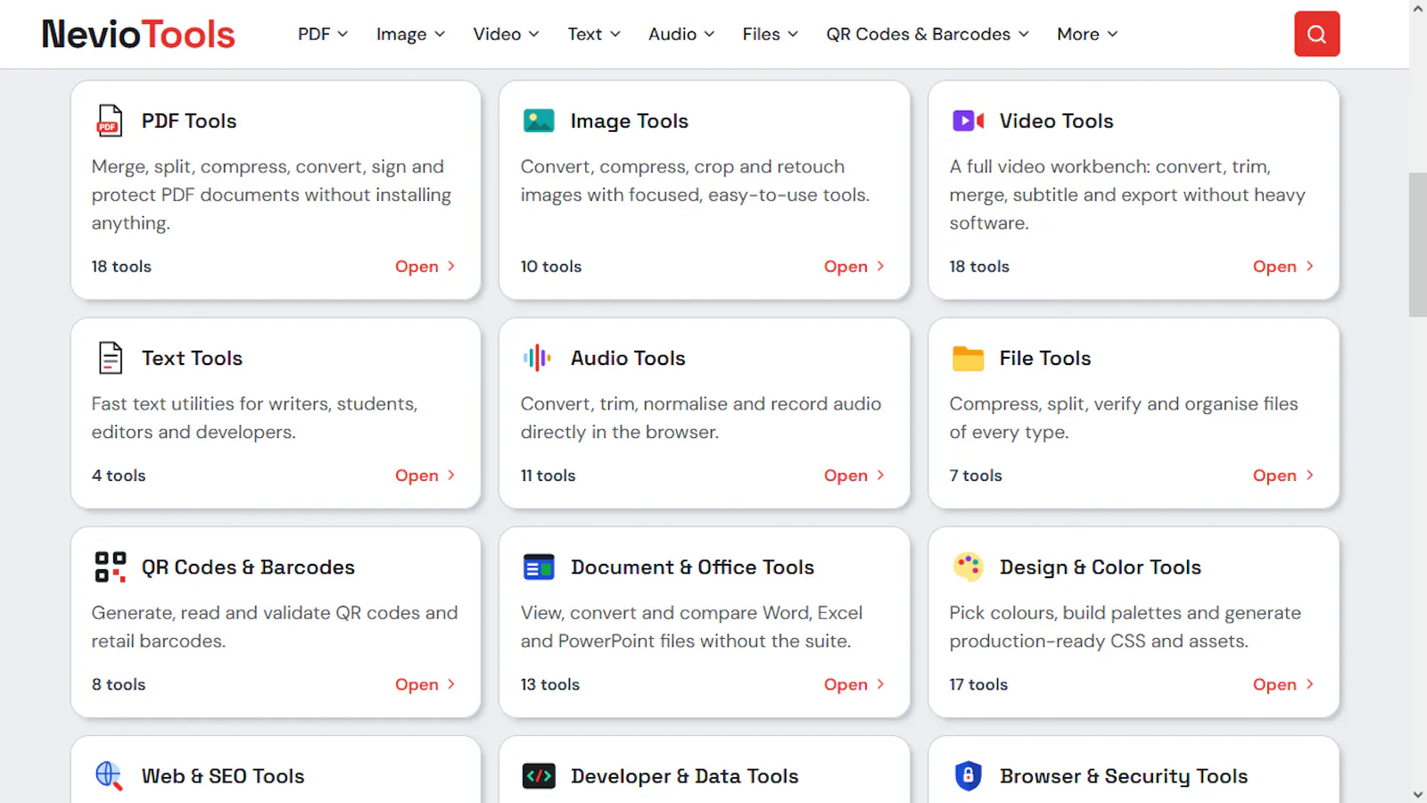This screenshot has width=1427, height=803.
Task: Click the Document & Office Tools icon
Action: [x=539, y=567]
